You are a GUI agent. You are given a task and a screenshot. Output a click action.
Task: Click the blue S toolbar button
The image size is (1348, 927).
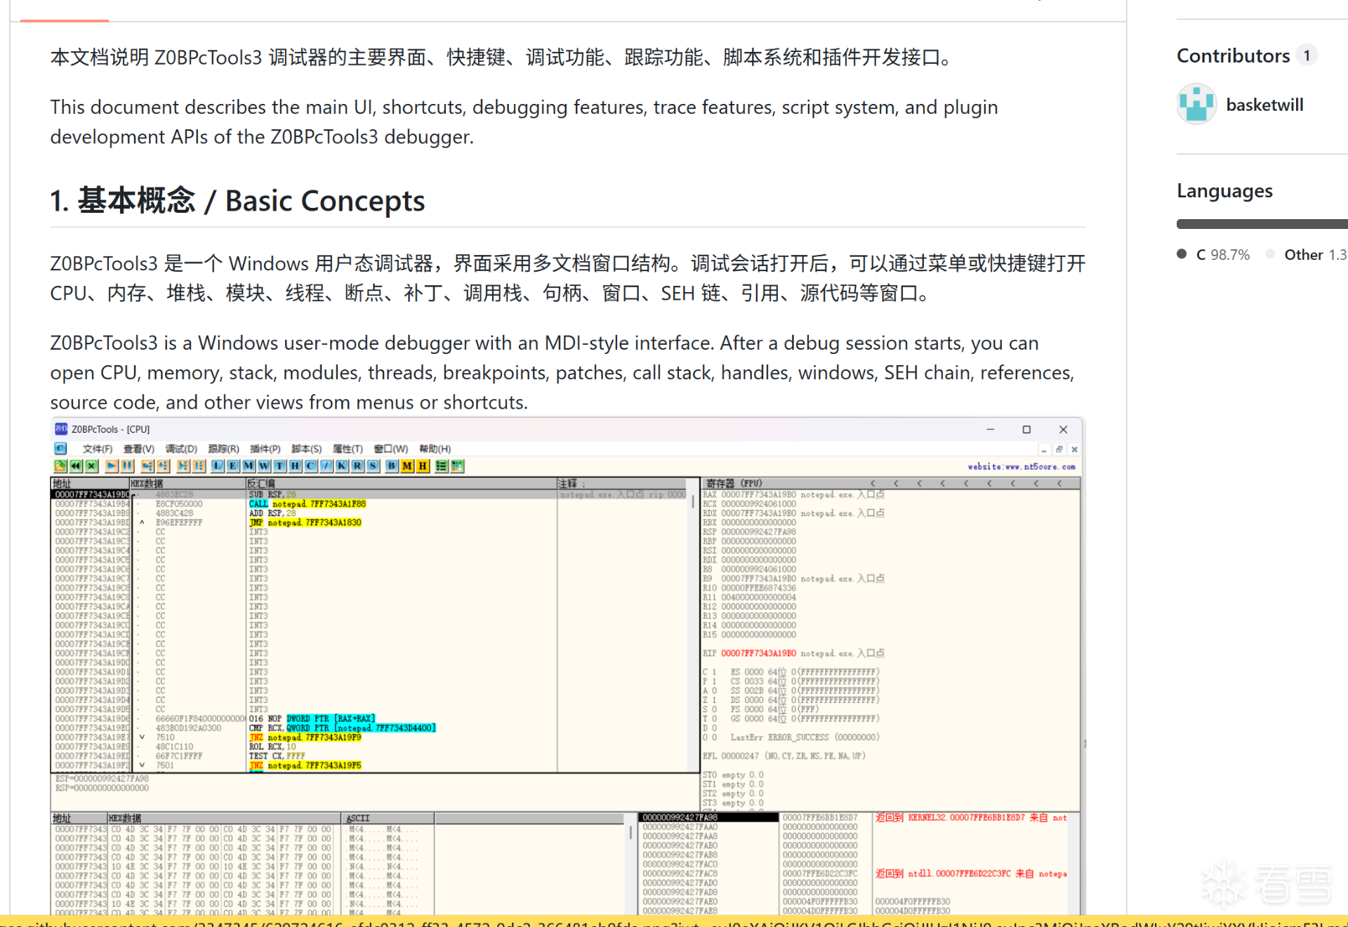point(373,466)
